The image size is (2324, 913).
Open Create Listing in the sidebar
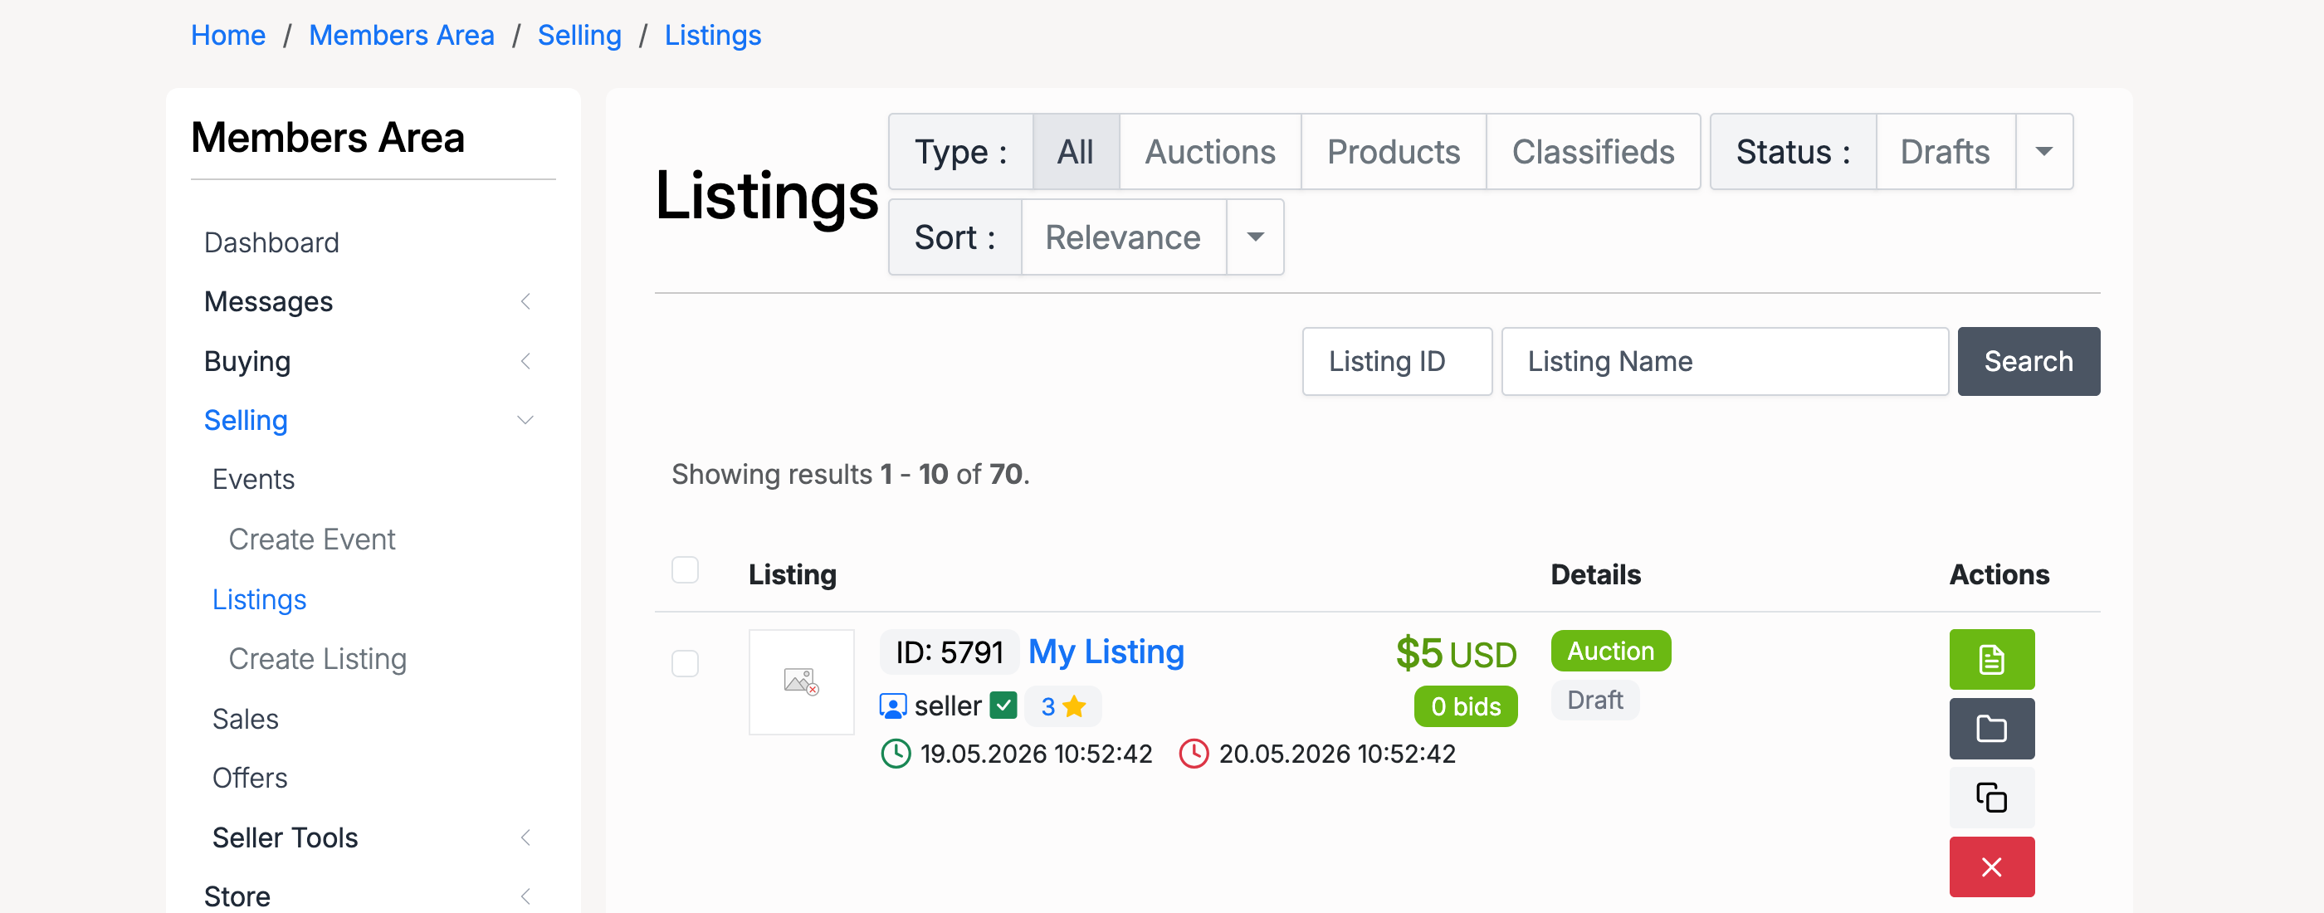(x=318, y=660)
